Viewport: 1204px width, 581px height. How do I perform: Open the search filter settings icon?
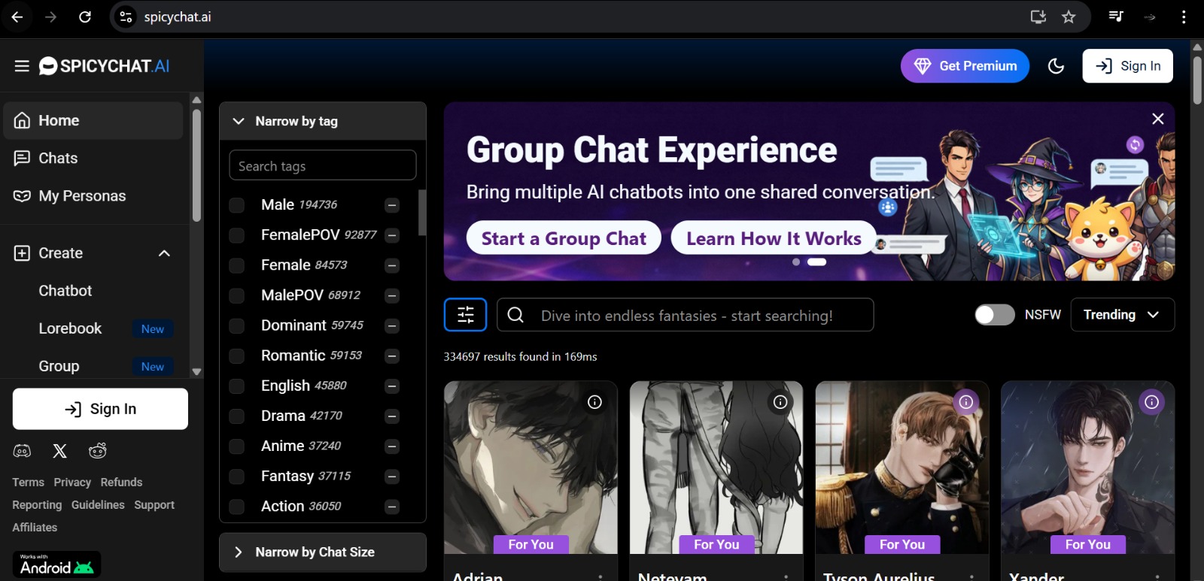(x=465, y=315)
